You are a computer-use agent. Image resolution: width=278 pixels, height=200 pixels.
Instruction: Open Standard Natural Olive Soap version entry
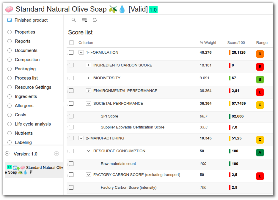click(x=34, y=170)
